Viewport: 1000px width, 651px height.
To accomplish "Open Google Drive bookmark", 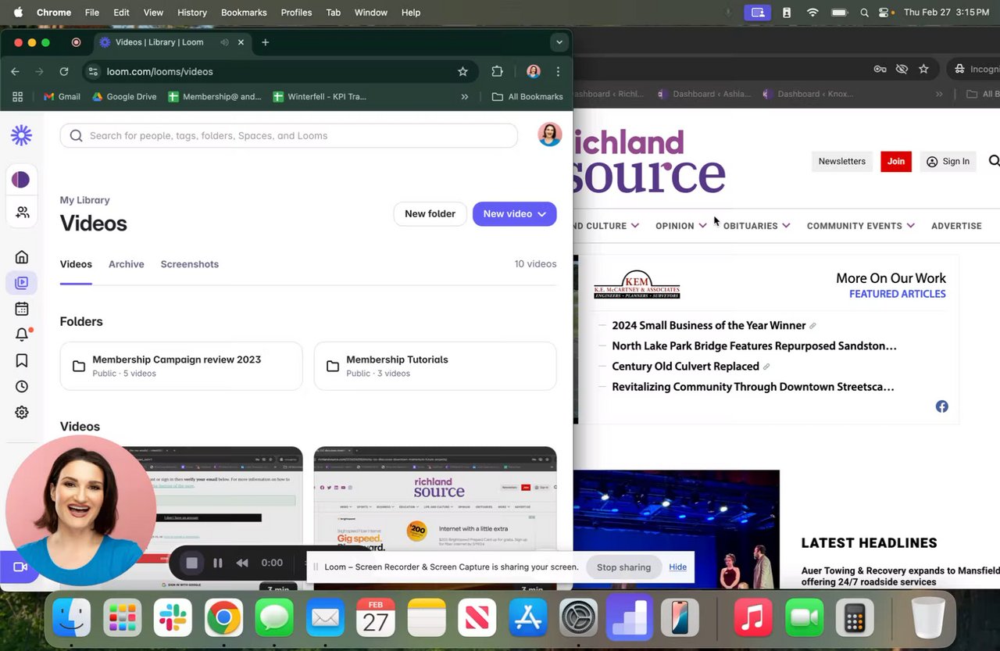I will click(124, 97).
